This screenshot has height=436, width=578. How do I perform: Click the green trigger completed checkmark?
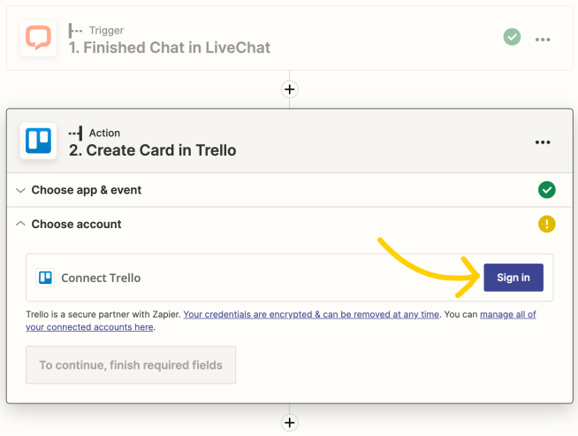click(x=512, y=37)
